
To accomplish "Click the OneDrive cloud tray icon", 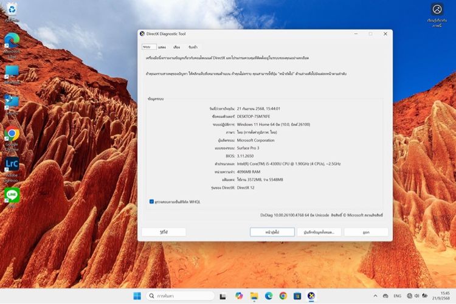I will (x=385, y=296).
